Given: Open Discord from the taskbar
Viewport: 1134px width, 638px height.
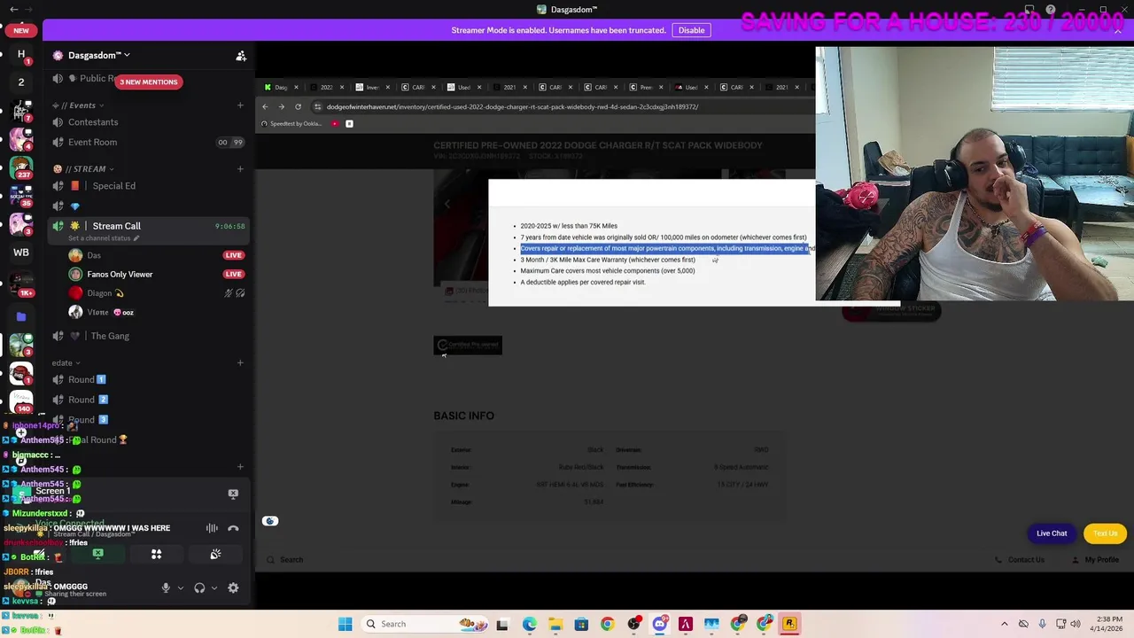Looking at the screenshot, I should [x=659, y=624].
